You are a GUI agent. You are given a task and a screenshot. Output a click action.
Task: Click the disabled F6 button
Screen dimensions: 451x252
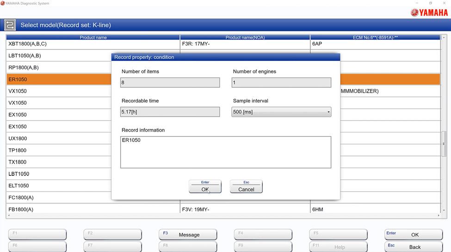[x=37, y=247]
